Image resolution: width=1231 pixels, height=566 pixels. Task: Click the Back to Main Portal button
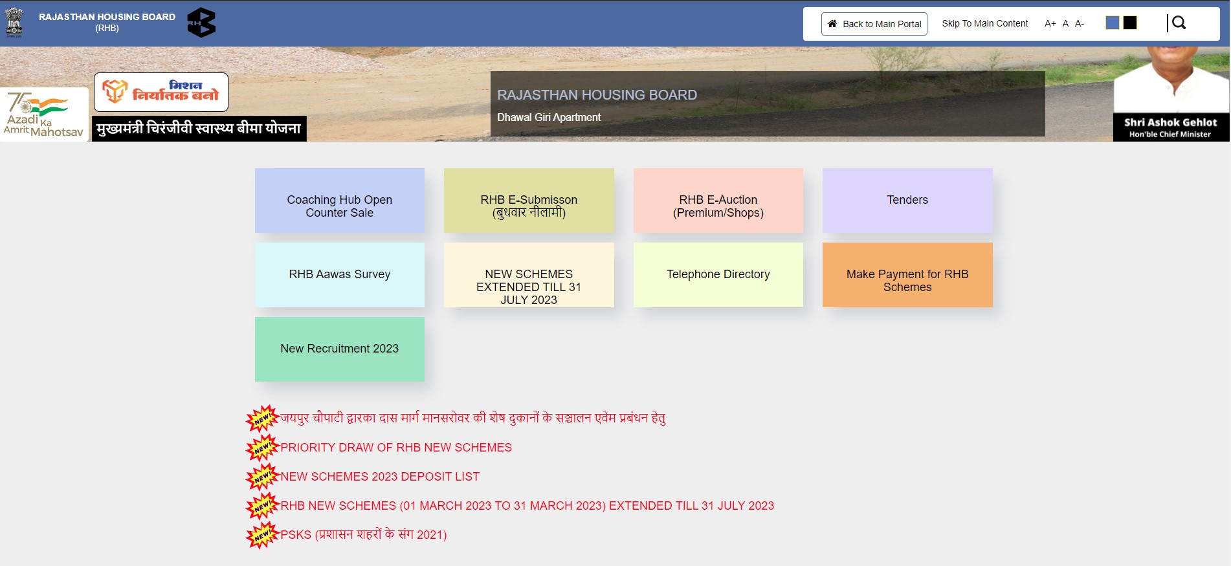[x=874, y=24]
